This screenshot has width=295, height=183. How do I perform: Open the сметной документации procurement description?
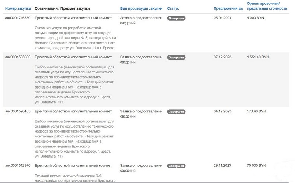tap(75, 37)
